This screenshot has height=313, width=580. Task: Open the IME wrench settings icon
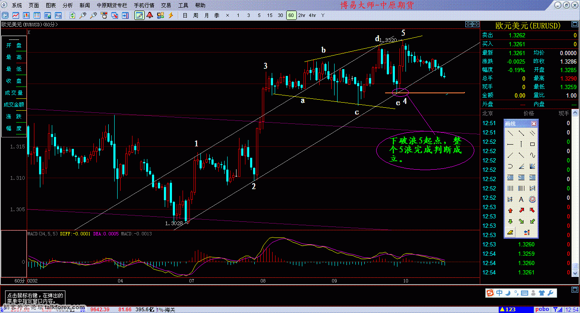(x=550, y=293)
